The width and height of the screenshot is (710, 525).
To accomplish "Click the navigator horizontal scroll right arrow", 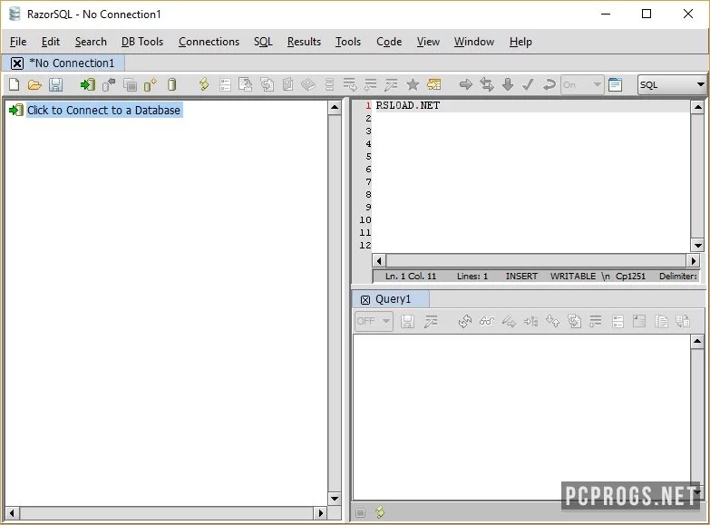I will [321, 513].
